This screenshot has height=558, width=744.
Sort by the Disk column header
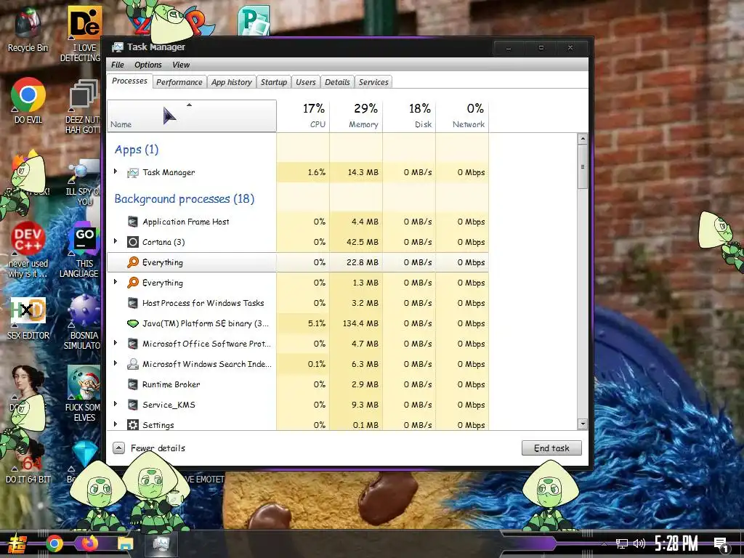click(x=409, y=116)
